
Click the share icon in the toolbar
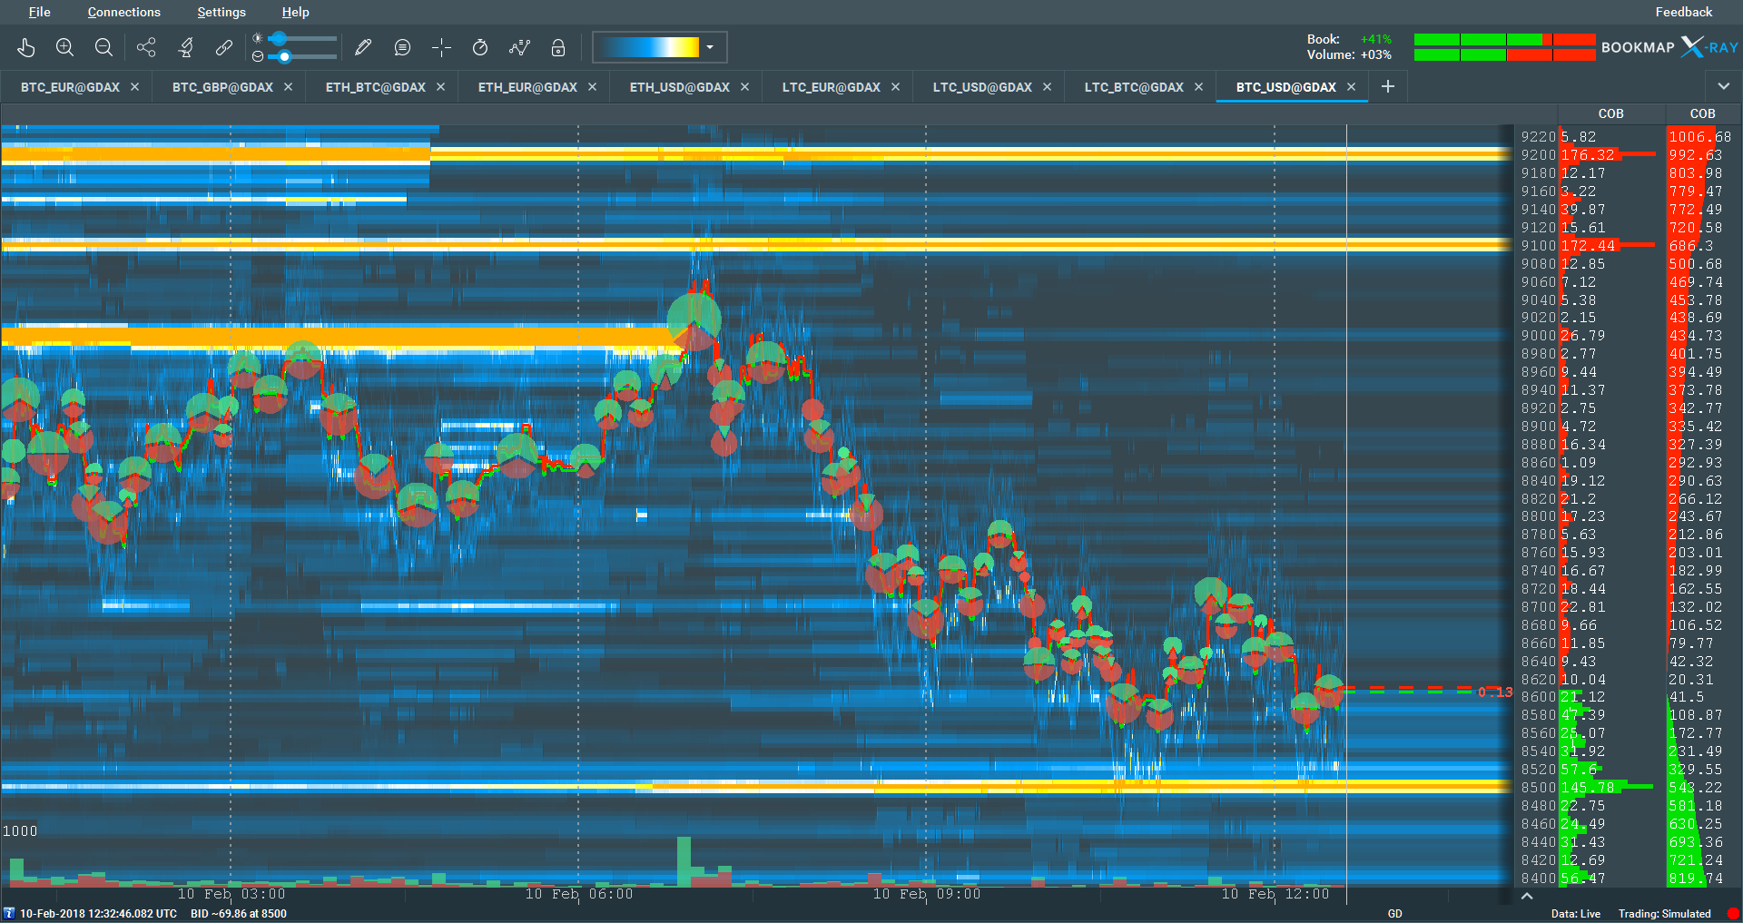coord(146,47)
